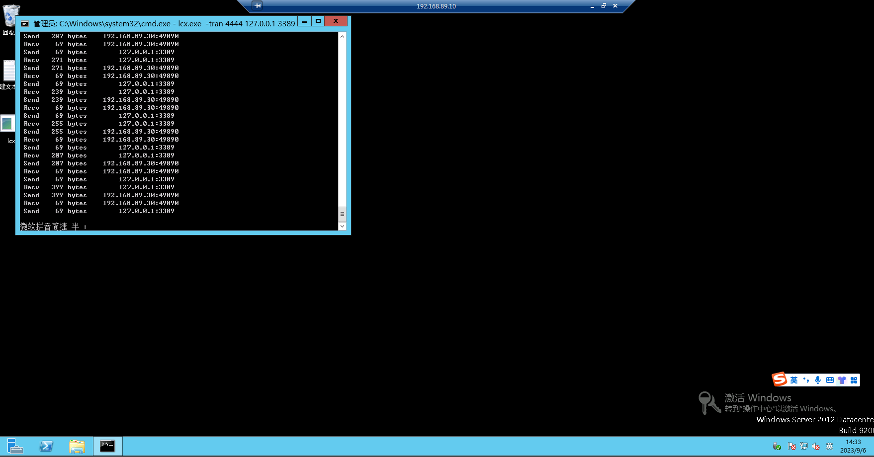Restore down the remote desktop session

click(604, 6)
